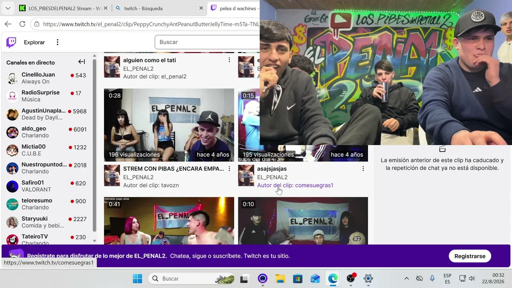Viewport: 512px width, 288px height.
Task: Click the sidebar scrollbar down arrow
Action: coord(94,241)
